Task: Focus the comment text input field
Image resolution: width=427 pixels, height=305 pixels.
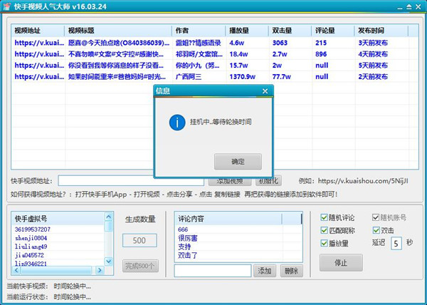Action: click(x=213, y=271)
